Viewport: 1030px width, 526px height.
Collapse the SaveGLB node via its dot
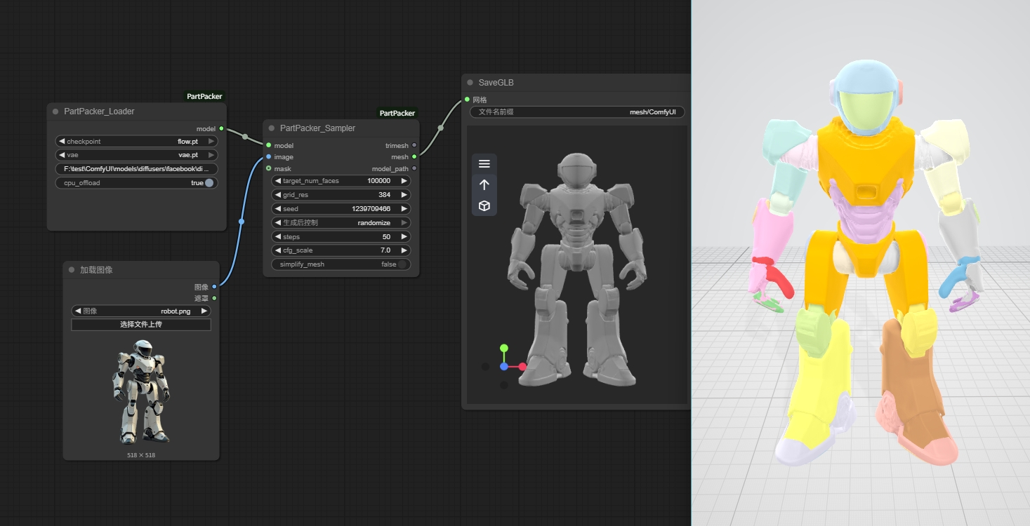470,83
